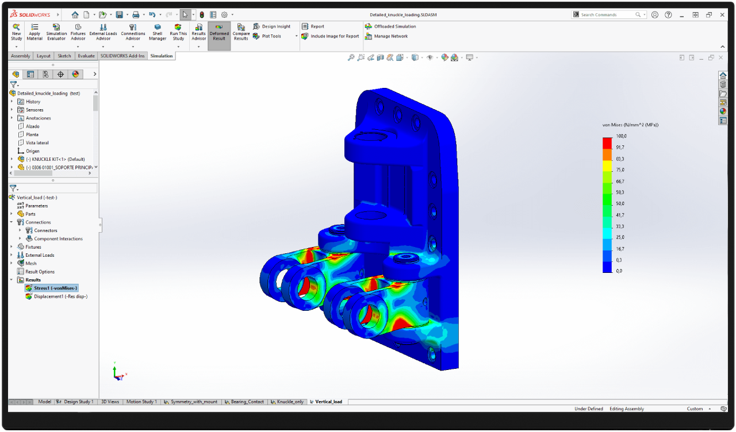Expand the Sensores node
Viewport: 736px width, 432px height.
pos(11,110)
